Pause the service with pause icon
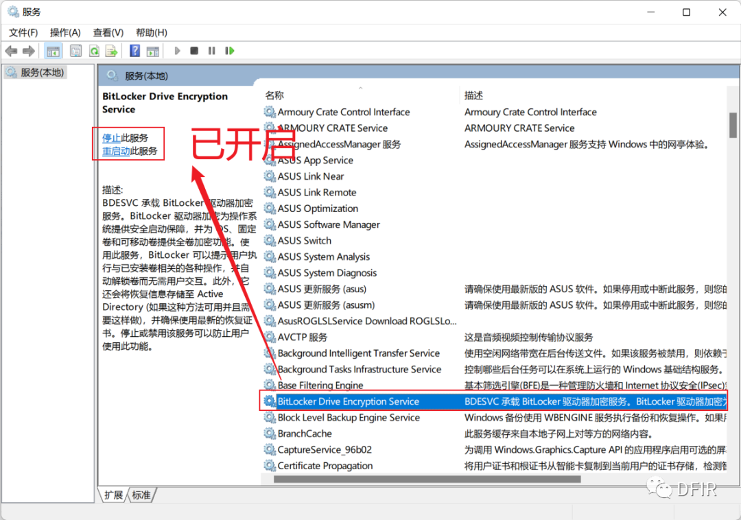 click(211, 51)
